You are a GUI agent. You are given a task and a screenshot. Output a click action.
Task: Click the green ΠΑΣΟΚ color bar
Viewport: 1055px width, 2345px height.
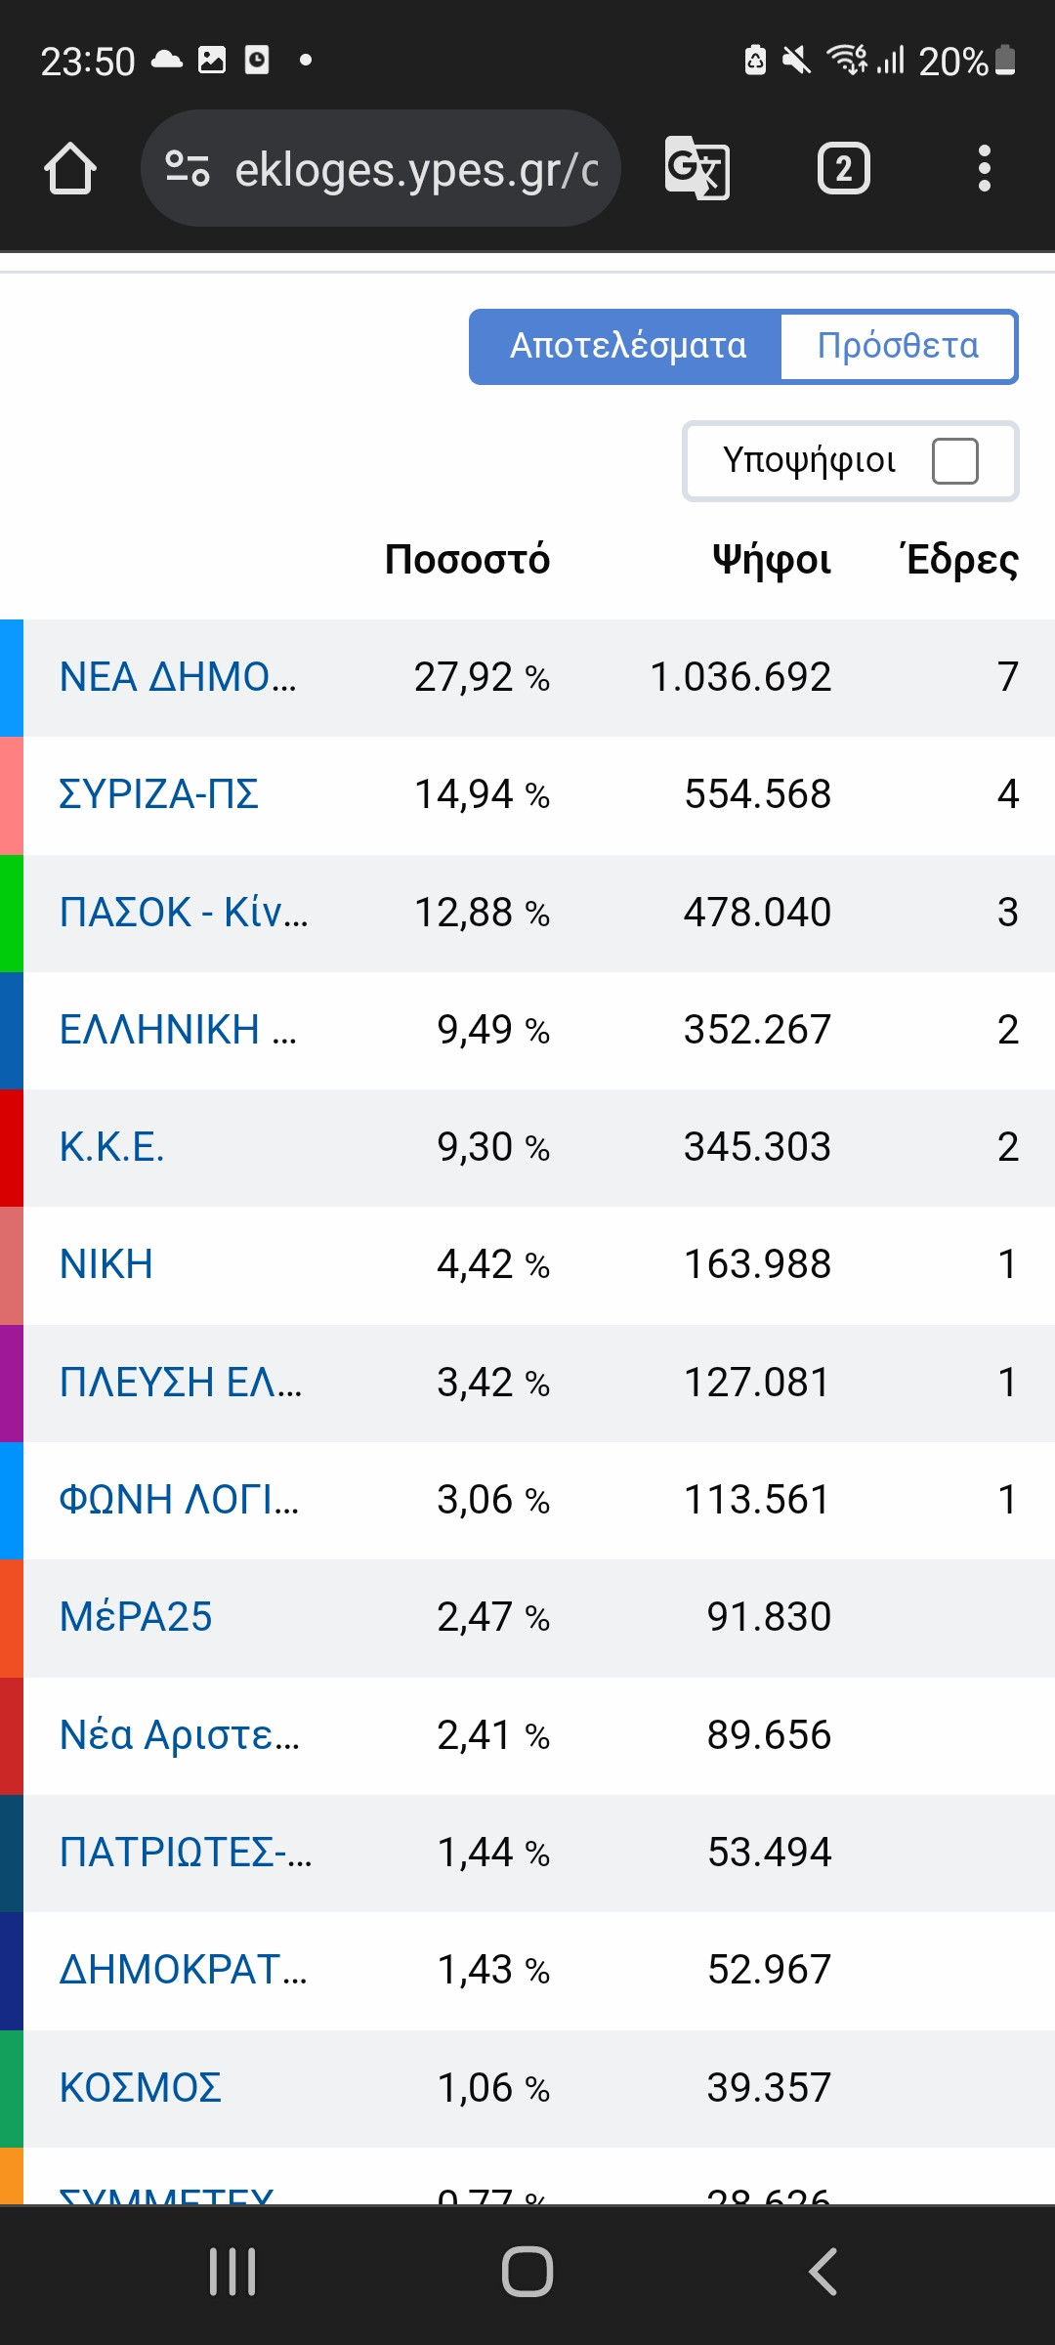click(x=11, y=913)
